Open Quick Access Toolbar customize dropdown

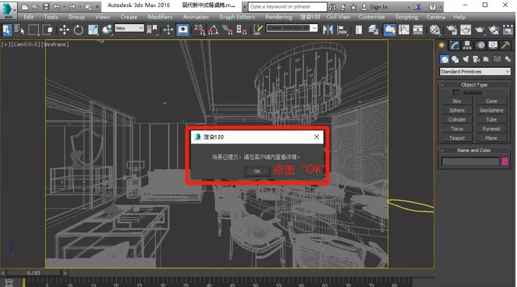(x=97, y=7)
